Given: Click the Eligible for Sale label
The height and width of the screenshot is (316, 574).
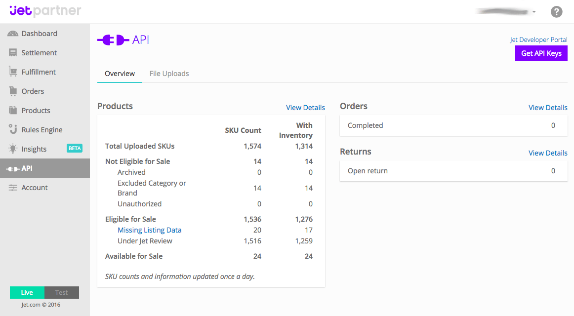Looking at the screenshot, I should click(x=130, y=219).
